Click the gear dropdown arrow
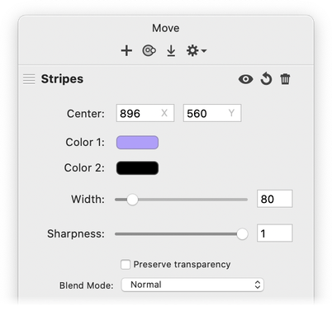332x325 pixels. click(x=204, y=51)
